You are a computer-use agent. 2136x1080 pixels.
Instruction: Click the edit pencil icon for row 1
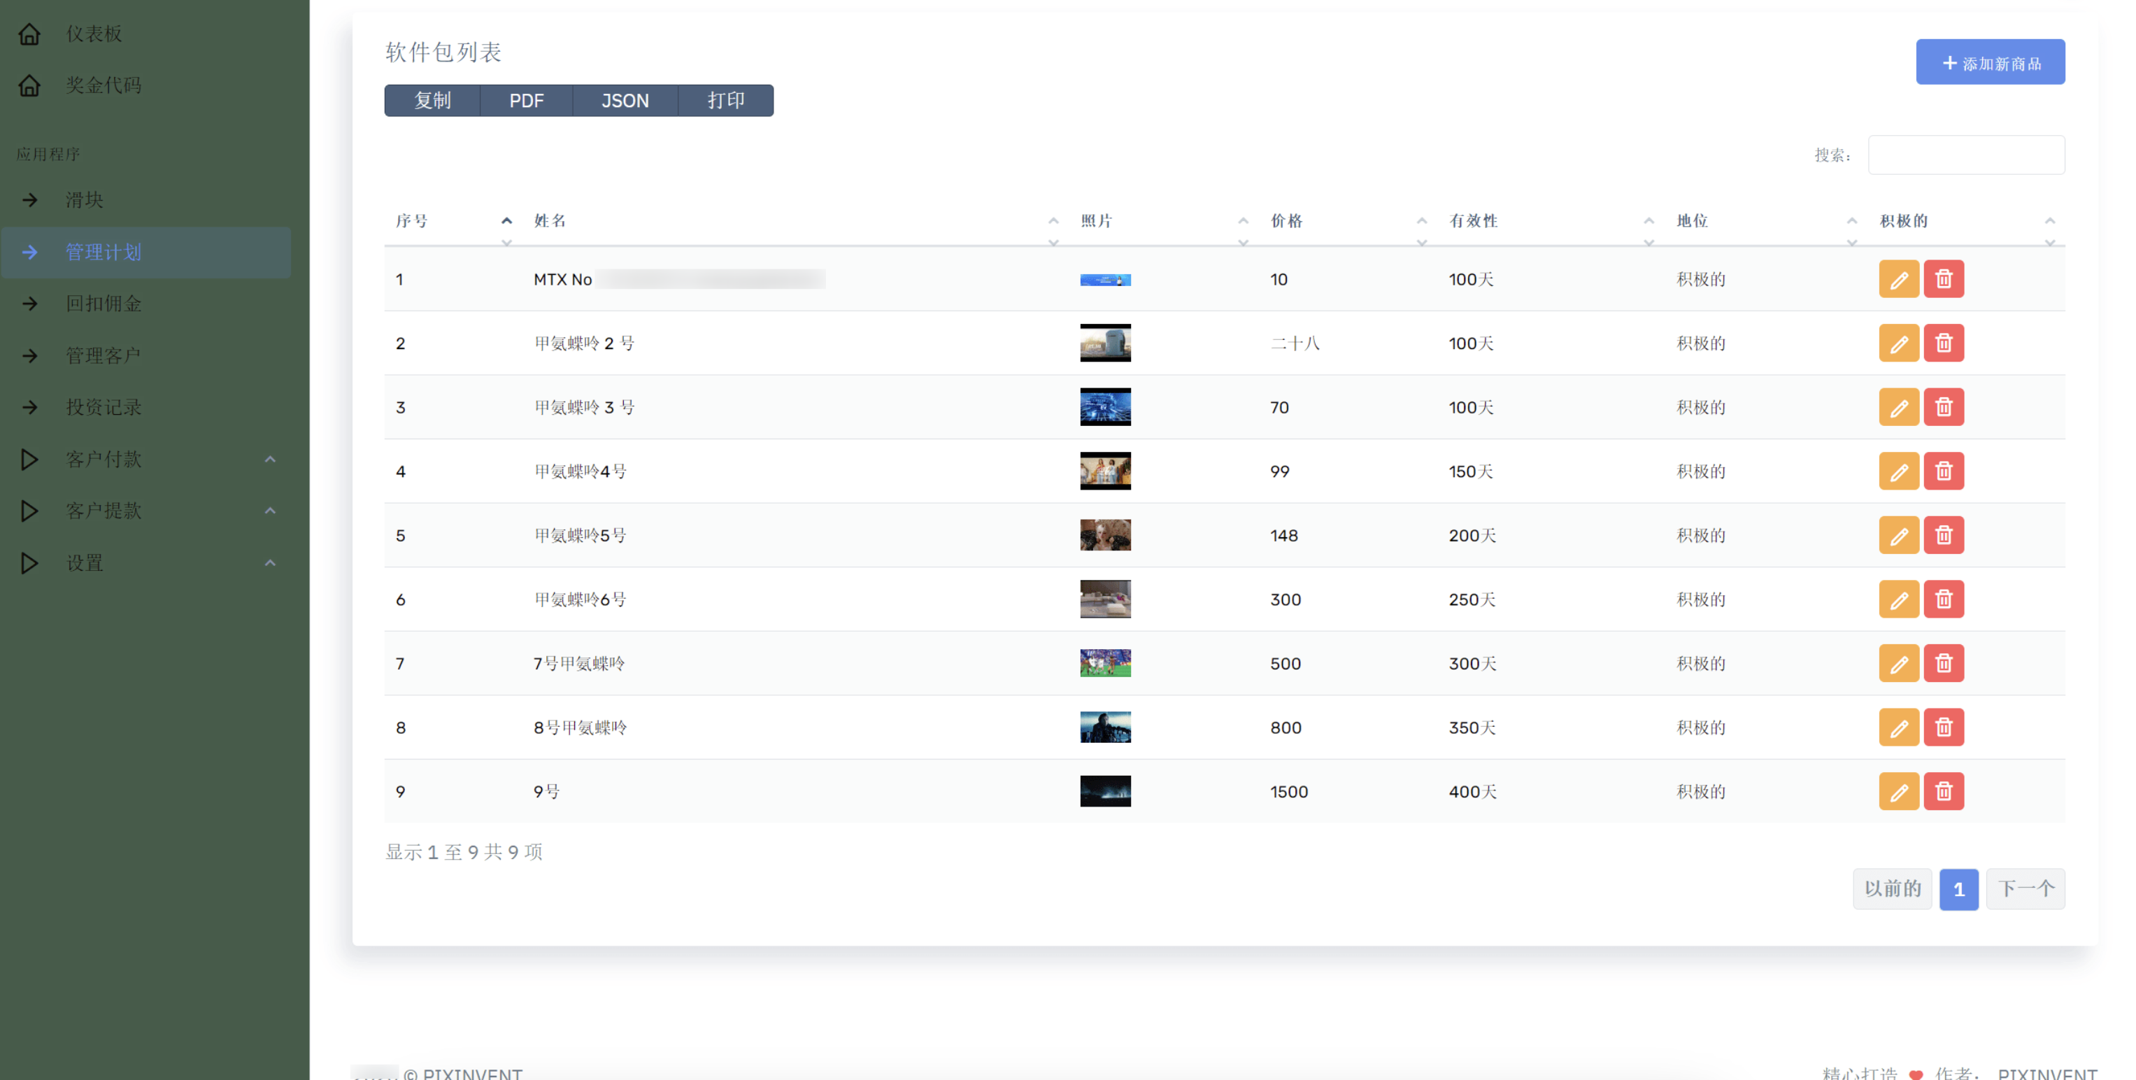[x=1898, y=280]
